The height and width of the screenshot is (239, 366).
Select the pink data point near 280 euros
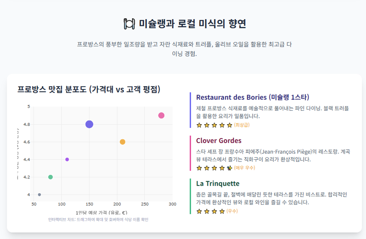click(161, 115)
